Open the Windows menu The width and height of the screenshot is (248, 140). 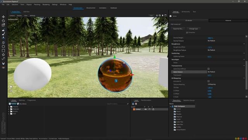[63, 5]
